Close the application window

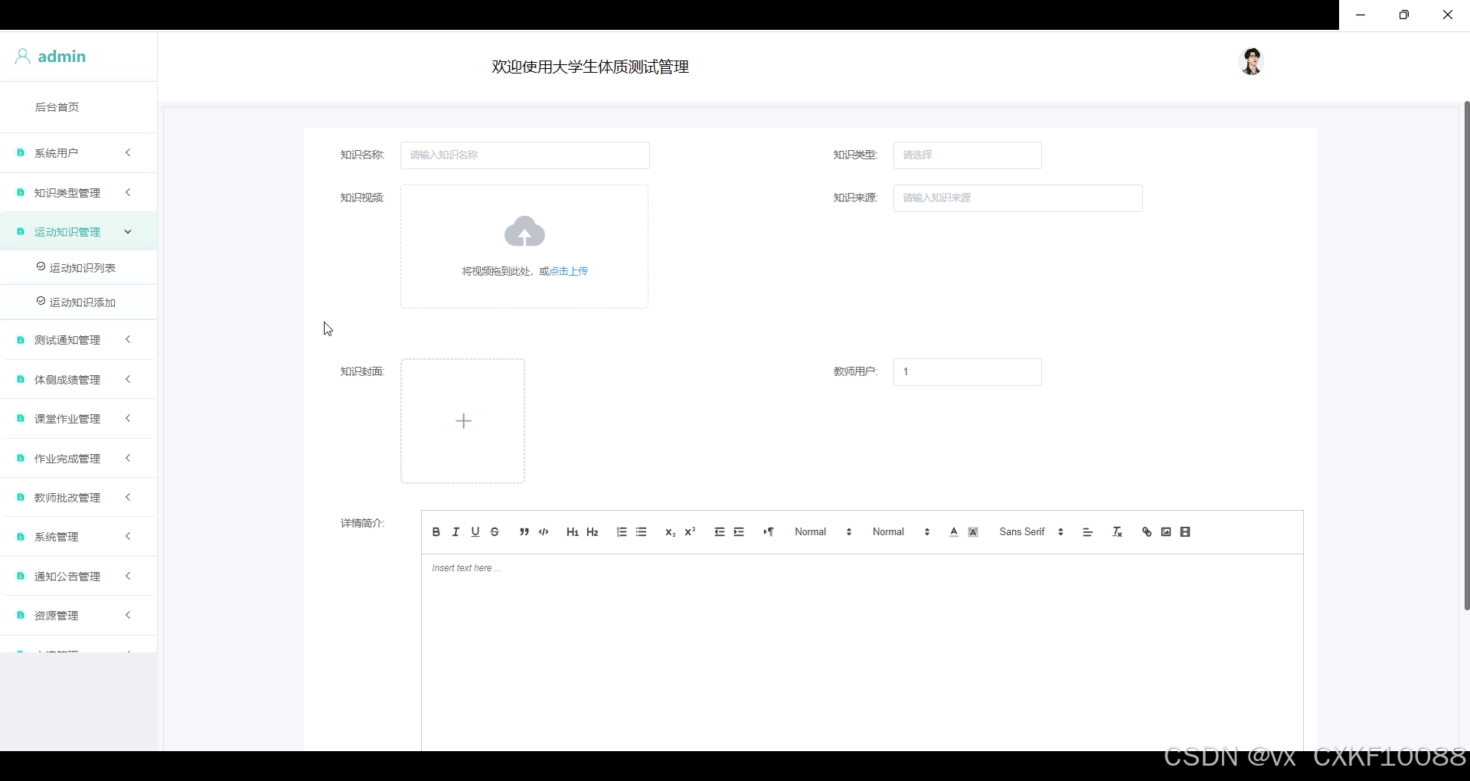1448,15
